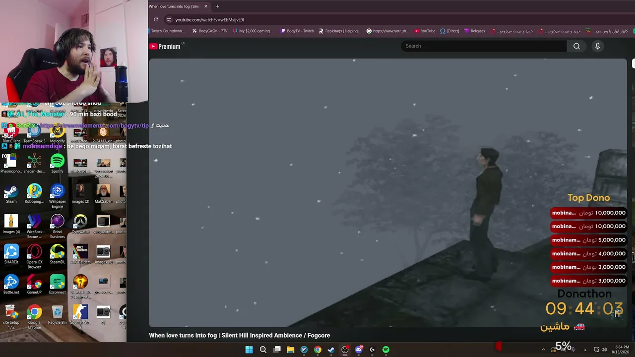Click the YouTube search magnifier button

click(x=576, y=46)
